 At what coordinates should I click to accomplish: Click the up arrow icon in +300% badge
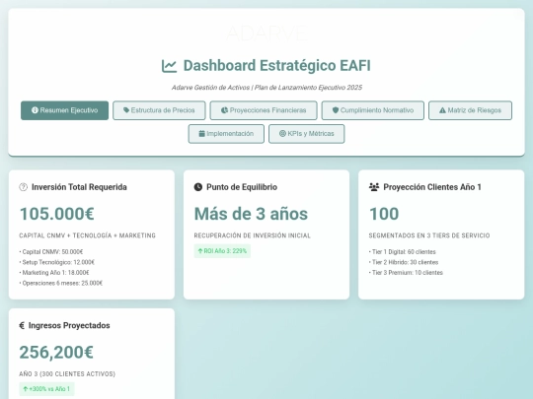click(x=25, y=389)
